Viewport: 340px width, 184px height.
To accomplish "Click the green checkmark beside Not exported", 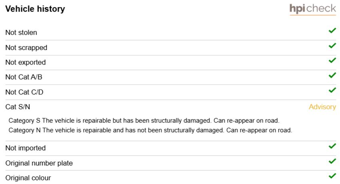I will tap(332, 61).
